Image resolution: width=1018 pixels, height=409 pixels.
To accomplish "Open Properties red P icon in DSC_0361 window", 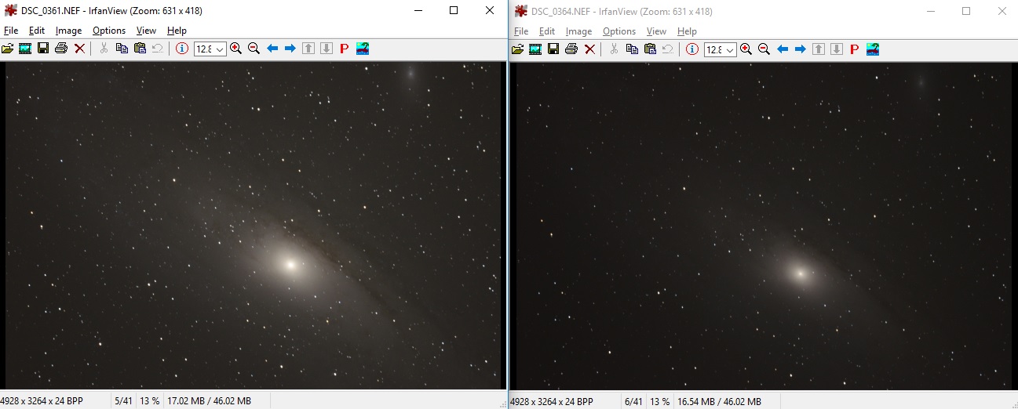I will (345, 49).
